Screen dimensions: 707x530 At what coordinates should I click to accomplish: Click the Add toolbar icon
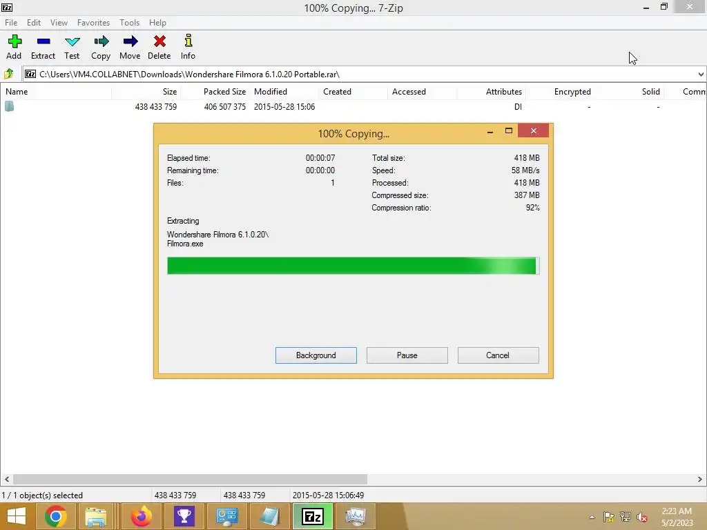point(14,47)
